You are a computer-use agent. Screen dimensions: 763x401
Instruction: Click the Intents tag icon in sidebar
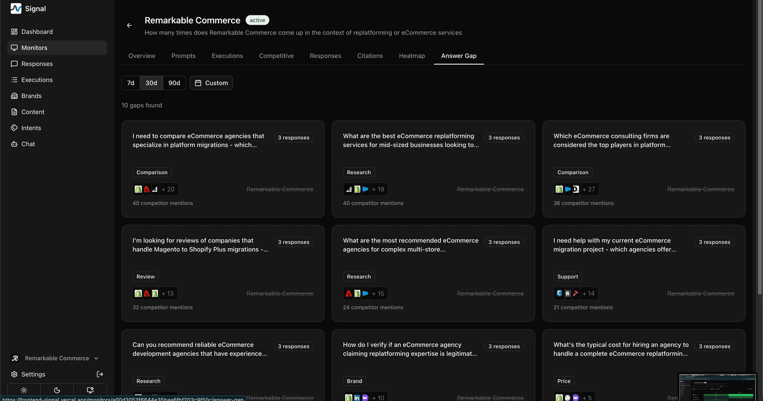click(x=14, y=128)
